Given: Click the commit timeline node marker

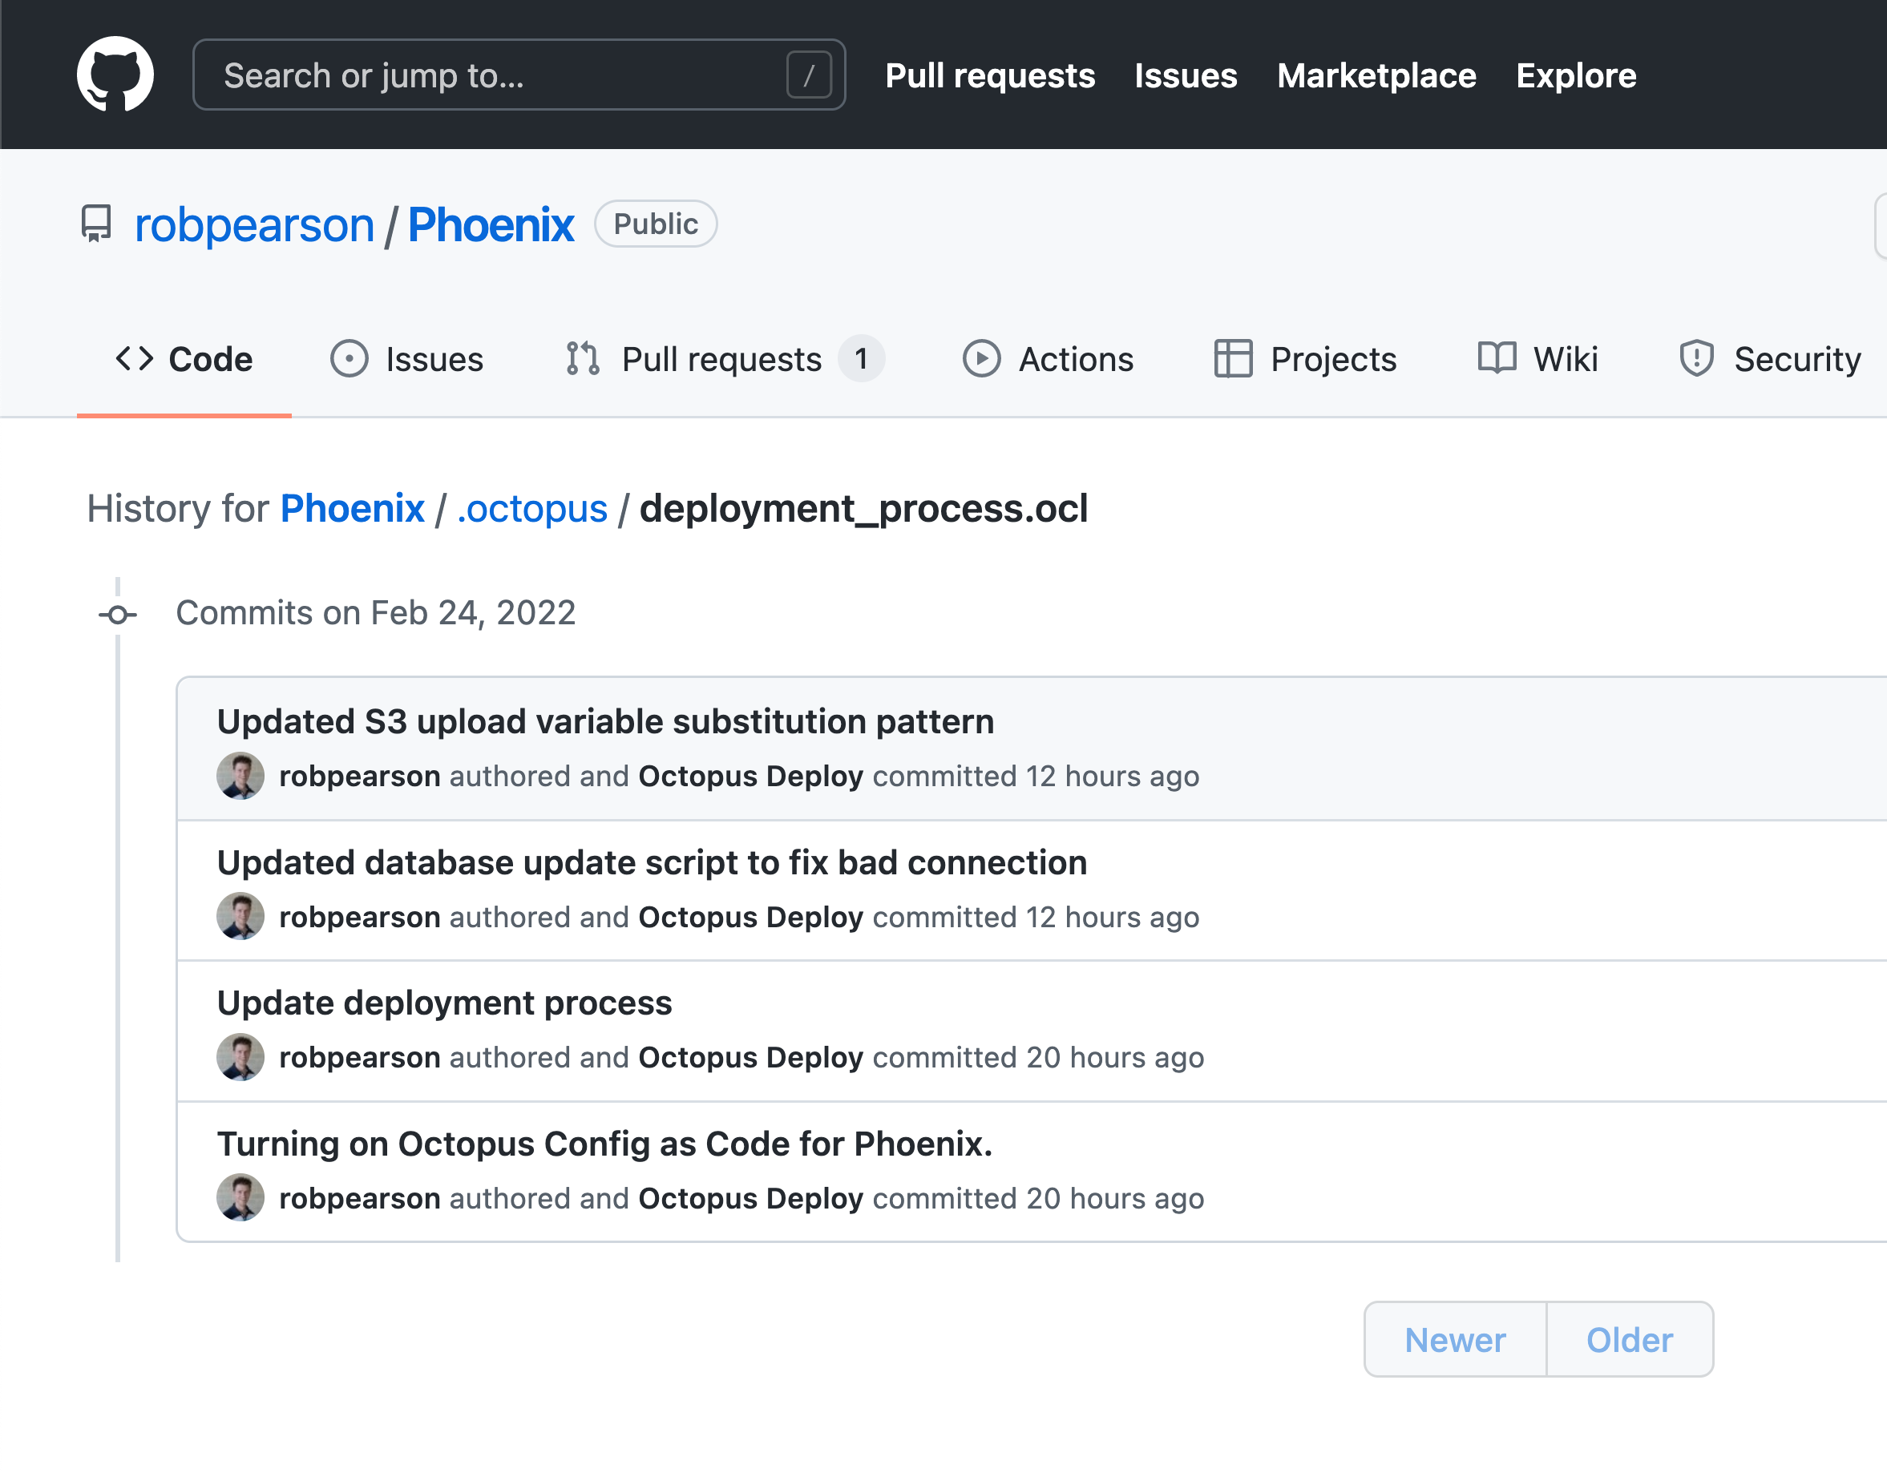Looking at the screenshot, I should click(118, 613).
